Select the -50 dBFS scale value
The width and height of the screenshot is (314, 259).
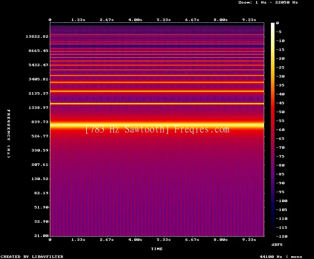280,112
